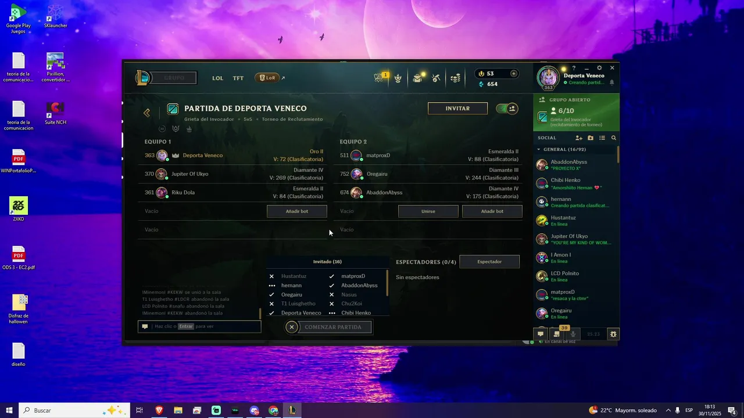The image size is (744, 418).
Task: Click the ODS 3 - EC2.pdf desktop file
Action: tap(19, 258)
